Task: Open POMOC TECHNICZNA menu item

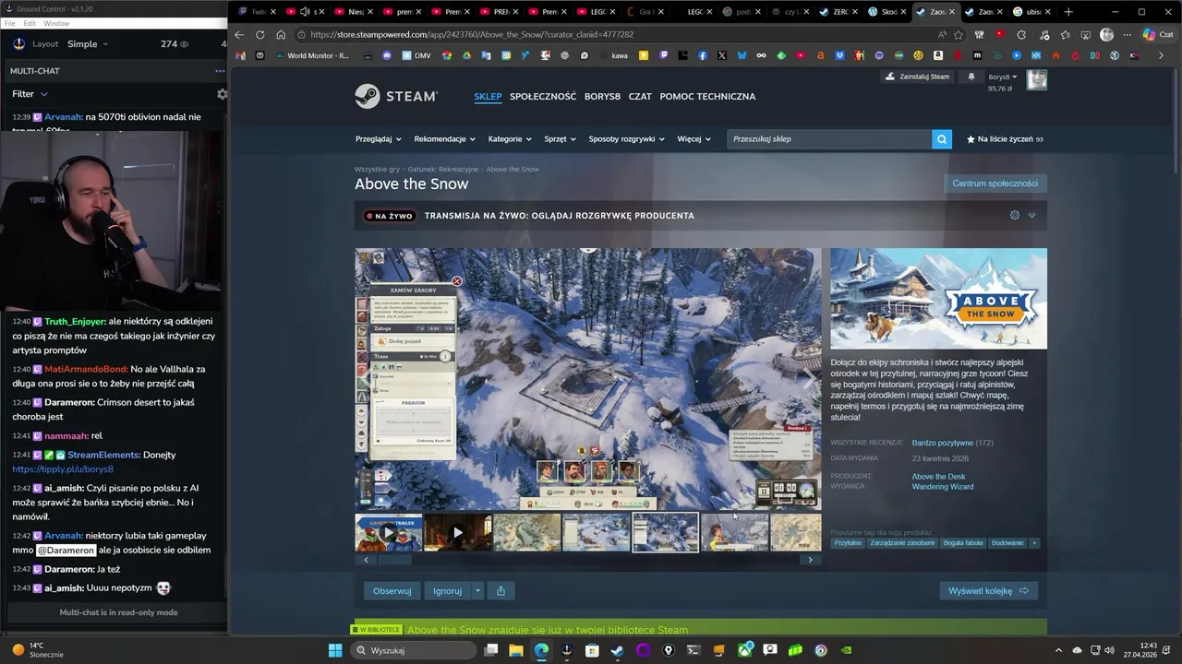Action: 707,96
